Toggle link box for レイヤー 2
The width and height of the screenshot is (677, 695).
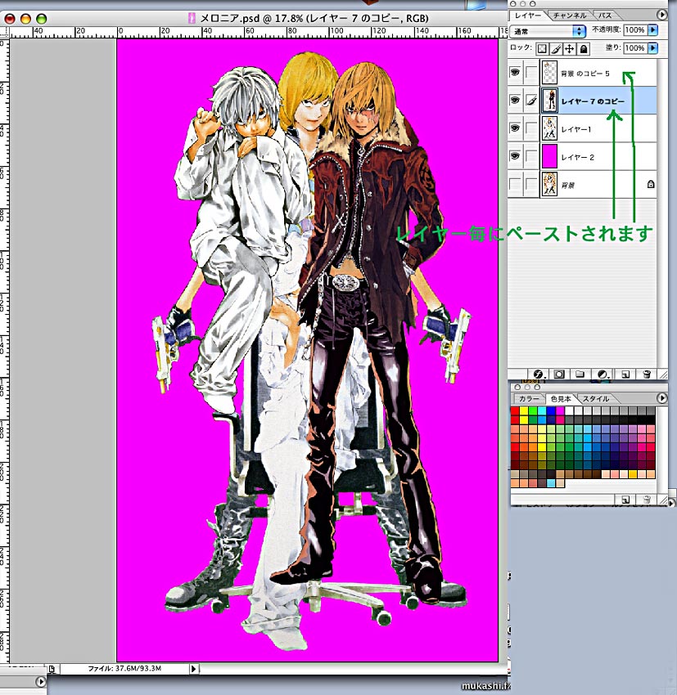[x=531, y=156]
